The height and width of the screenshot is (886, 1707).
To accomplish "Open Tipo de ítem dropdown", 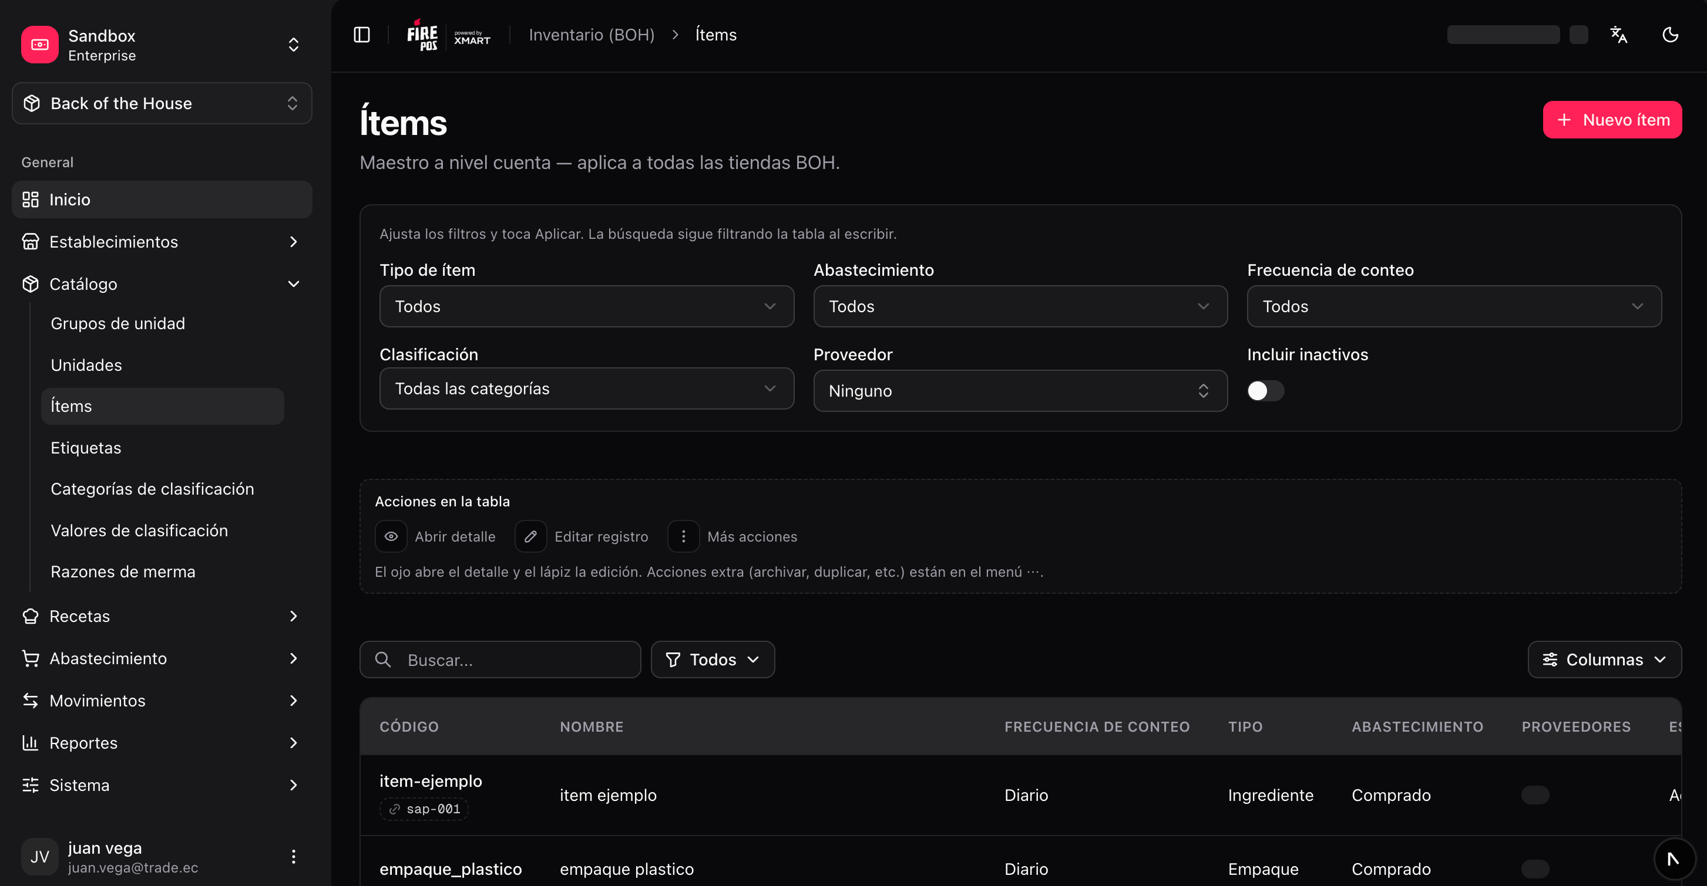I will click(586, 306).
